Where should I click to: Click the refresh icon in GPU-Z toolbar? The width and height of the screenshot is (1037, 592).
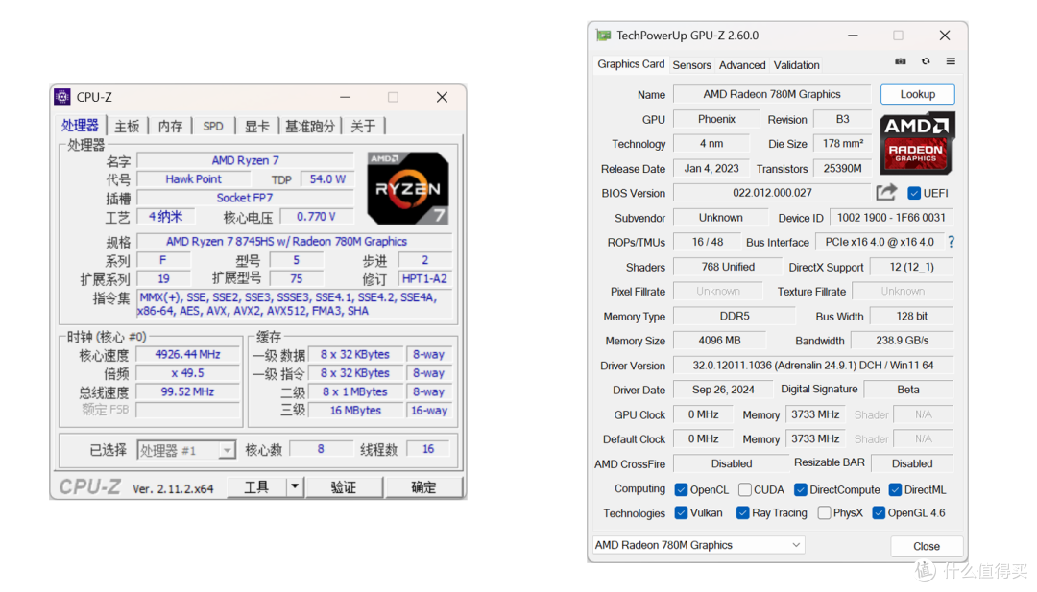pos(925,60)
